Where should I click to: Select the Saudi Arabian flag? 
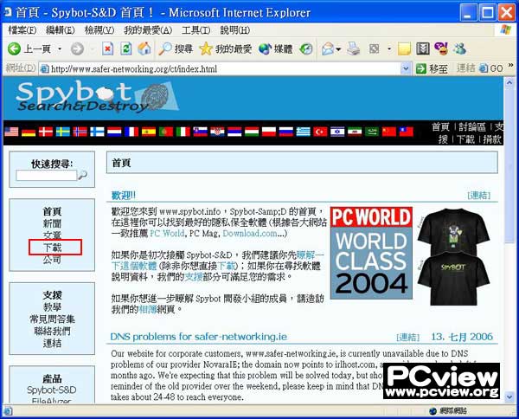pos(372,132)
